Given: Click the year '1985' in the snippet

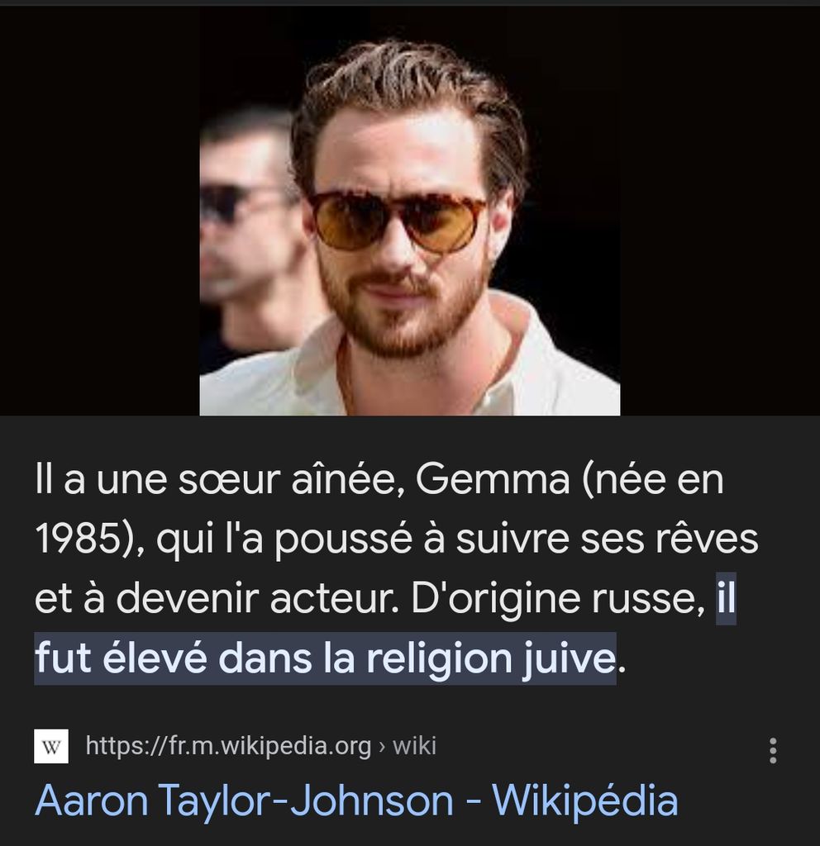Looking at the screenshot, I should (78, 539).
